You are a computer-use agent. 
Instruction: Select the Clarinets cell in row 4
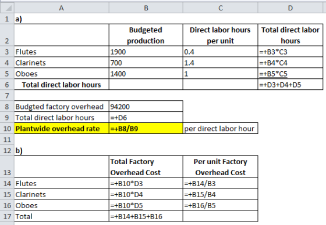click(x=62, y=63)
